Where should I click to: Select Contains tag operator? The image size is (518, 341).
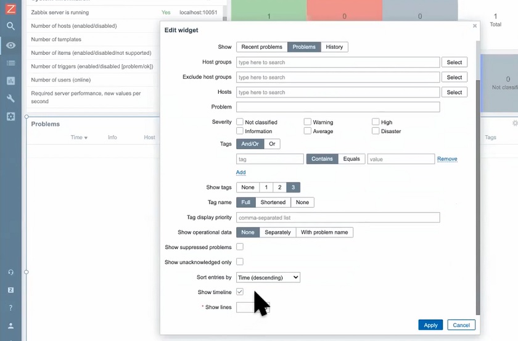pyautogui.click(x=322, y=159)
